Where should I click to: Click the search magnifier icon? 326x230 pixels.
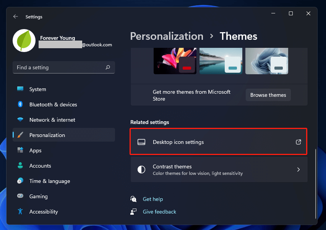[108, 67]
